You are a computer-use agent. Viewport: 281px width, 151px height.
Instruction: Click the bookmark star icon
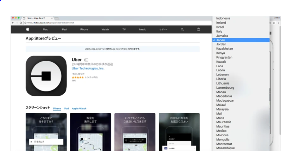[x=274, y=23]
